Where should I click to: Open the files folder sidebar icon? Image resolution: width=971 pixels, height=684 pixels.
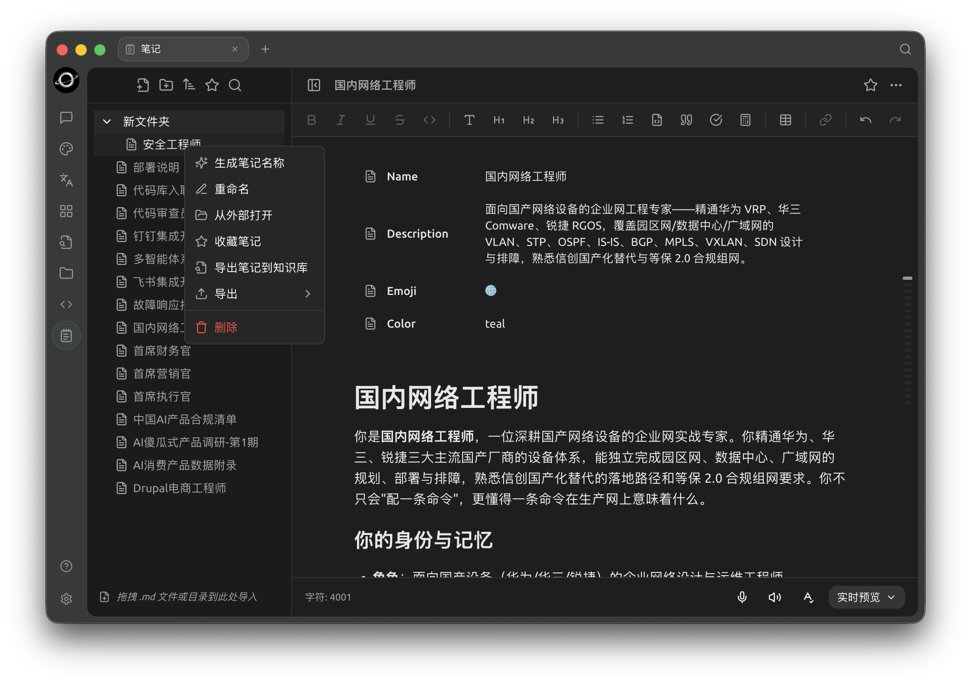click(66, 273)
